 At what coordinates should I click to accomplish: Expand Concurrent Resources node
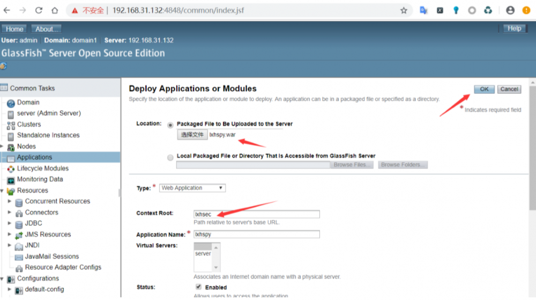10,201
